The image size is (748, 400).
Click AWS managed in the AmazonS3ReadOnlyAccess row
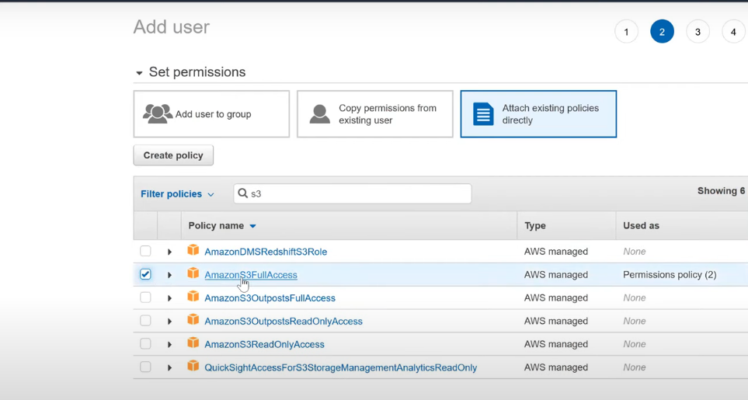point(555,344)
